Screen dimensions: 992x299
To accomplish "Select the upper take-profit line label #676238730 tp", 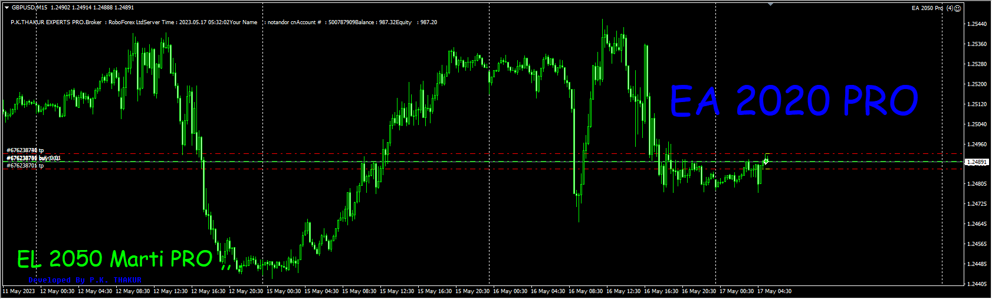I will tap(25, 150).
